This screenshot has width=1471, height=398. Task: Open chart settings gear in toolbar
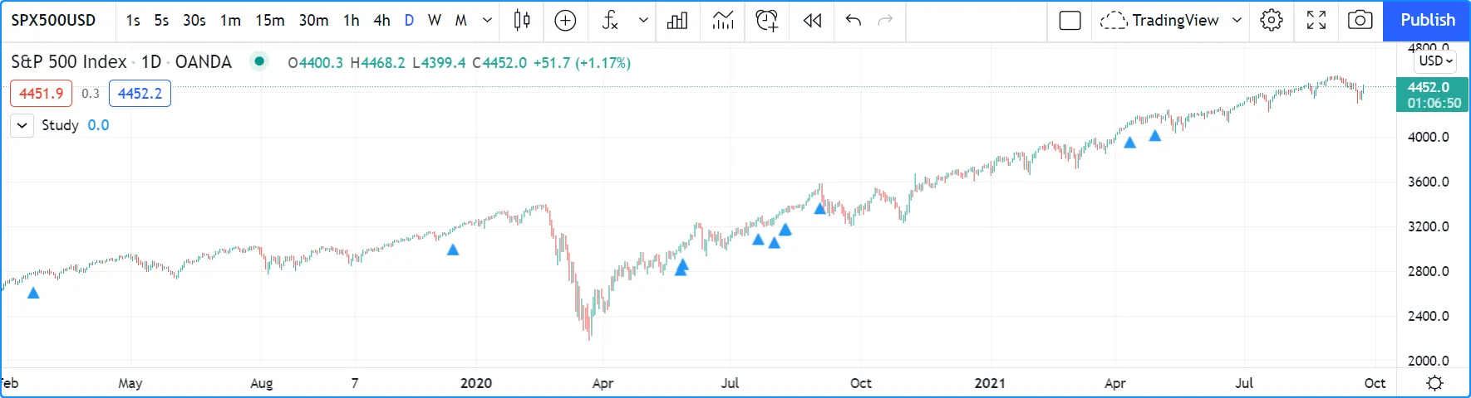[x=1272, y=21]
